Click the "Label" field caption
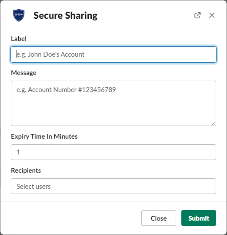The image size is (227, 235). (x=19, y=39)
